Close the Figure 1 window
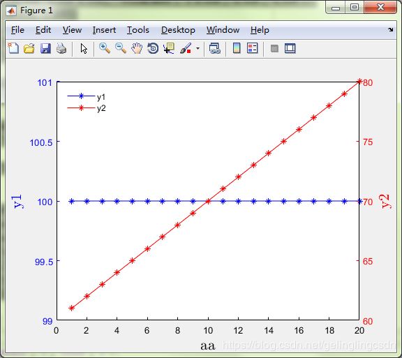The width and height of the screenshot is (402, 358). [x=380, y=8]
